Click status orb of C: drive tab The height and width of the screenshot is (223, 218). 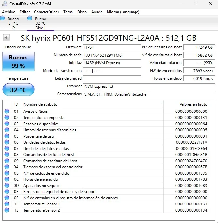click(x=2, y=18)
